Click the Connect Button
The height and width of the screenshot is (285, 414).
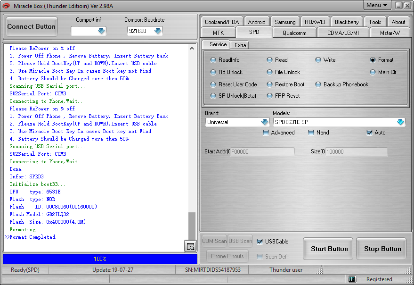pos(32,26)
